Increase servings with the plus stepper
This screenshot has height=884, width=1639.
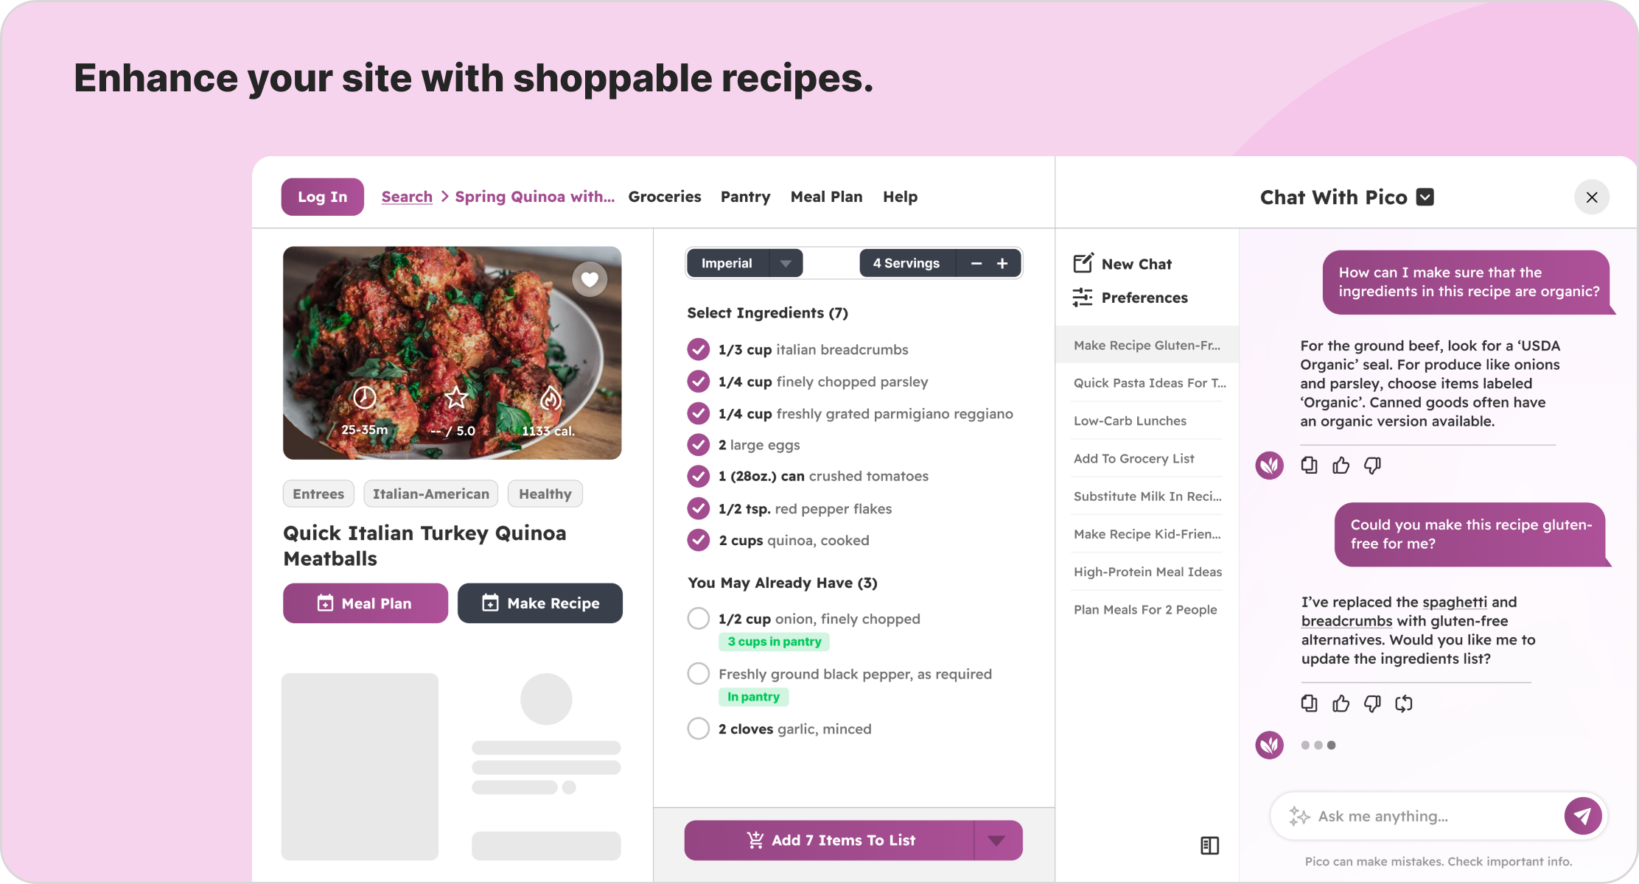1002,263
